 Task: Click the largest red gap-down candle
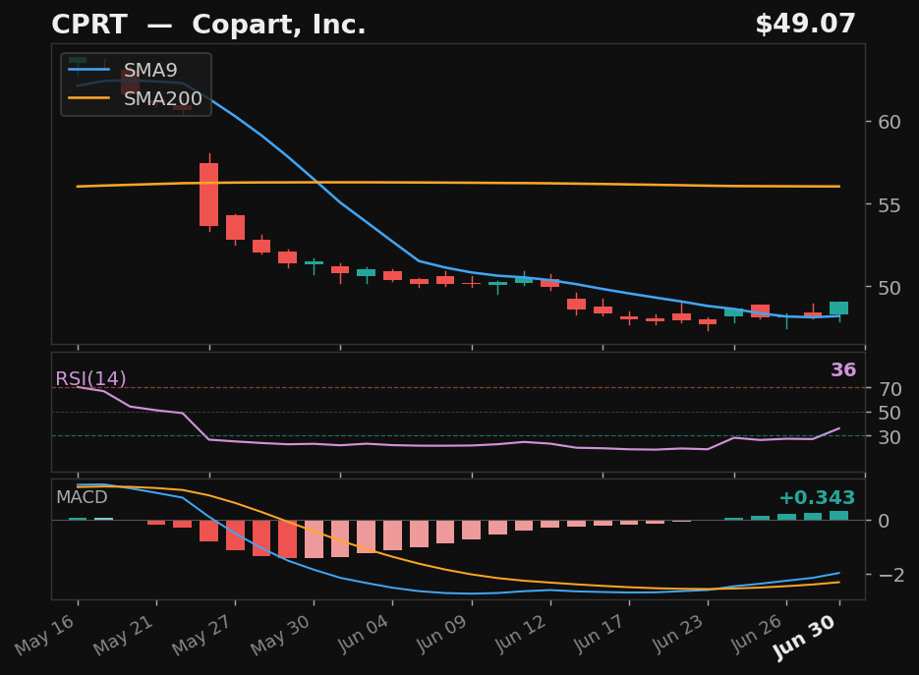pyautogui.click(x=208, y=194)
